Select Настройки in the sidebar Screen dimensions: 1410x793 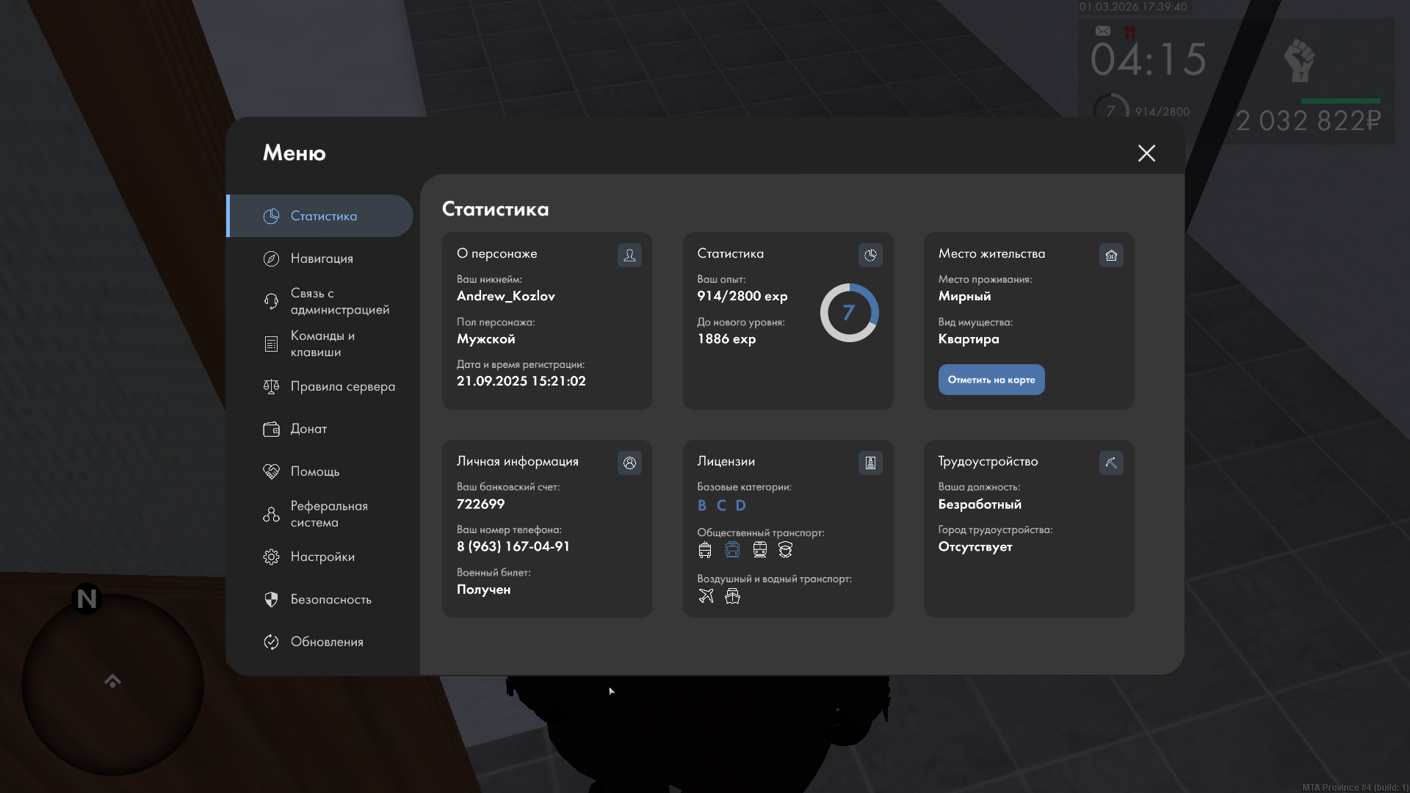pyautogui.click(x=322, y=557)
